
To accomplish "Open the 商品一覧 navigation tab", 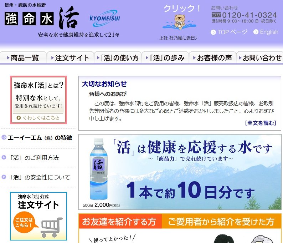I will point(24,58).
